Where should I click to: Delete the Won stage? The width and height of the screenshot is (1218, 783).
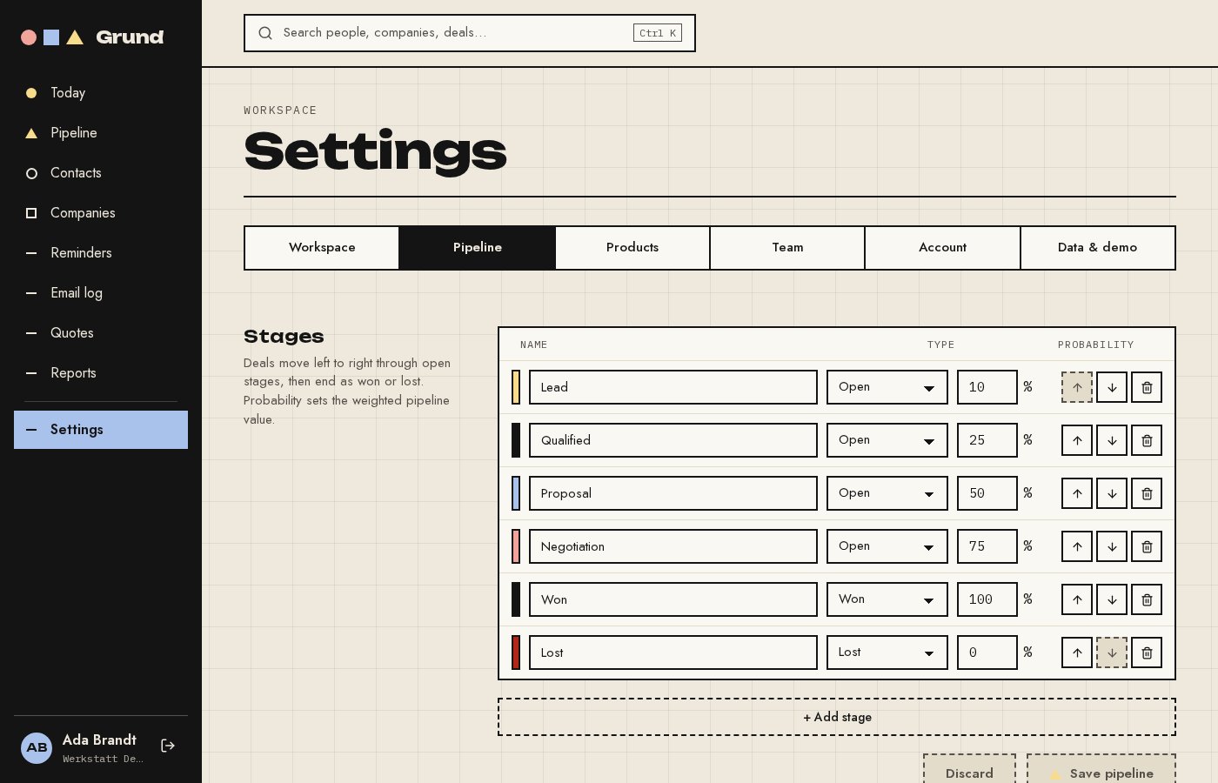click(x=1147, y=599)
